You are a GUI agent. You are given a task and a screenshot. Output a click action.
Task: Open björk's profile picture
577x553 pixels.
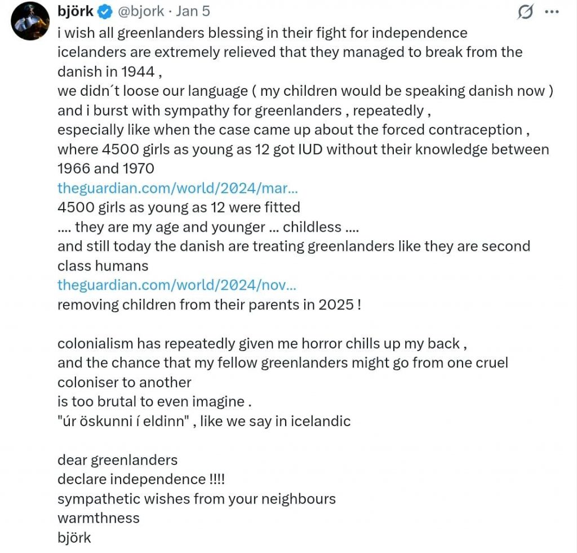click(32, 21)
